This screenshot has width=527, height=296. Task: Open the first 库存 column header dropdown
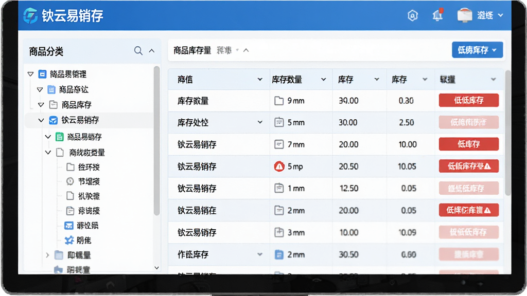[x=377, y=80]
